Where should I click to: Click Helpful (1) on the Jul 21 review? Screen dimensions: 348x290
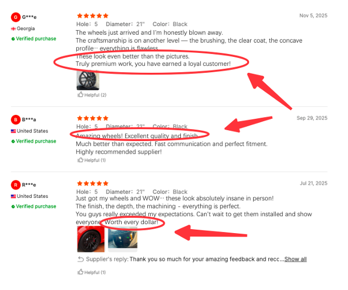(x=92, y=272)
